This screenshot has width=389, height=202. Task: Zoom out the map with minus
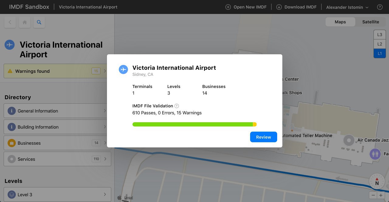373,195
